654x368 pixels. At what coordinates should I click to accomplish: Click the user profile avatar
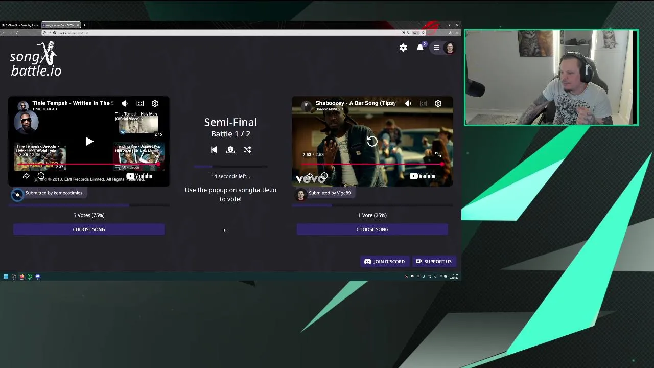click(450, 48)
